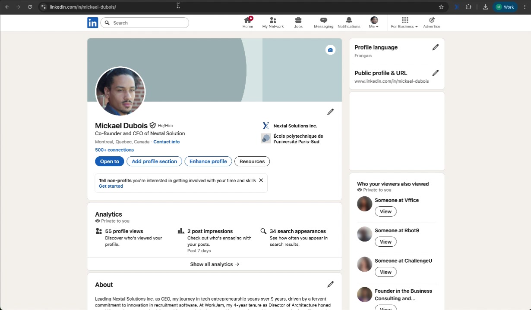Go to Messaging
Screen dimensions: 531x310
(323, 22)
